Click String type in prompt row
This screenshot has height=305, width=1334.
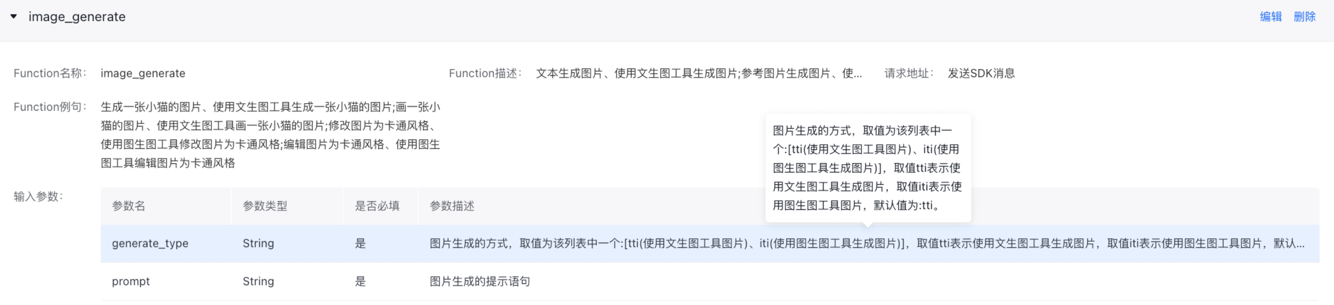[x=258, y=281]
